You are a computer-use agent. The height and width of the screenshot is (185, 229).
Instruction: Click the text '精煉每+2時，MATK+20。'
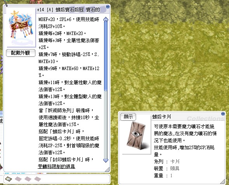click(x=62, y=33)
